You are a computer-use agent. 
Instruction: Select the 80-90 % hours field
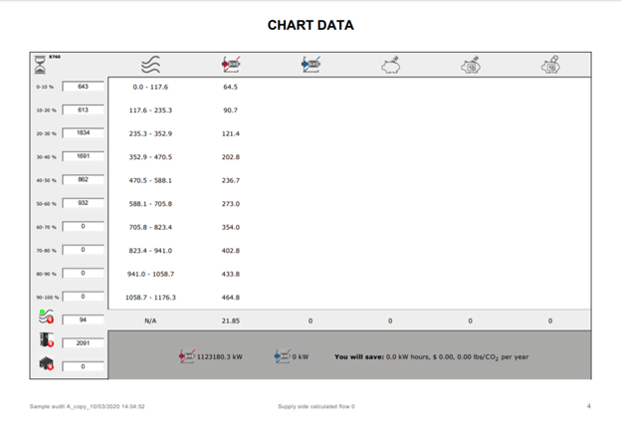[x=84, y=274]
